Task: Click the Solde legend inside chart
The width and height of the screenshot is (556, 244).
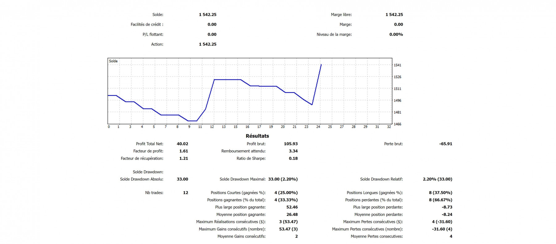Action: [113, 61]
